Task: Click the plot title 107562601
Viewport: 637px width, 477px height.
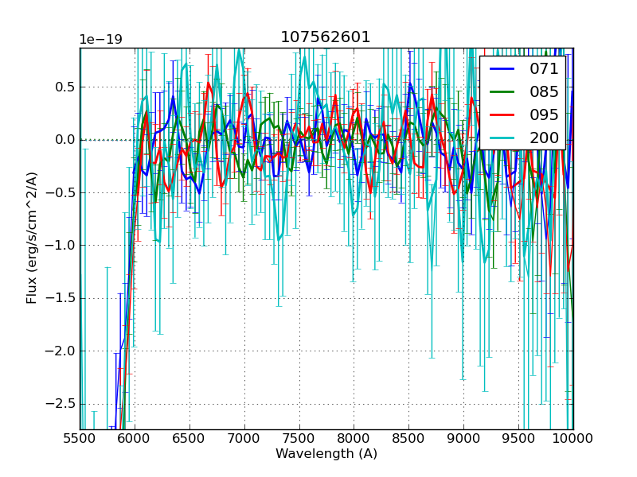Action: coord(326,37)
